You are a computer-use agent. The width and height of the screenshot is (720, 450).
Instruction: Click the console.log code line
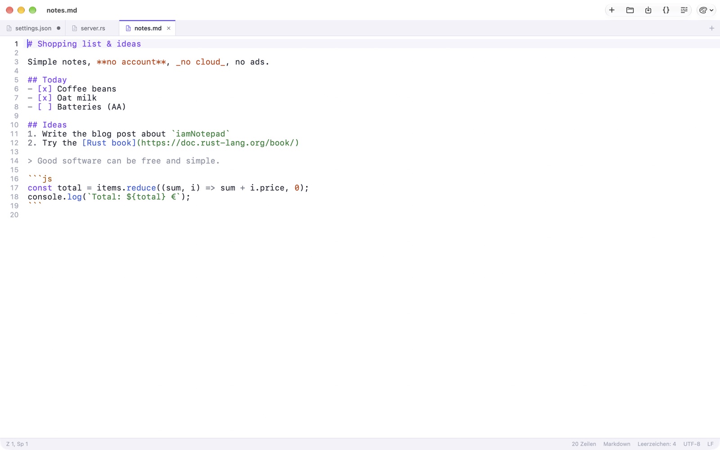point(109,197)
